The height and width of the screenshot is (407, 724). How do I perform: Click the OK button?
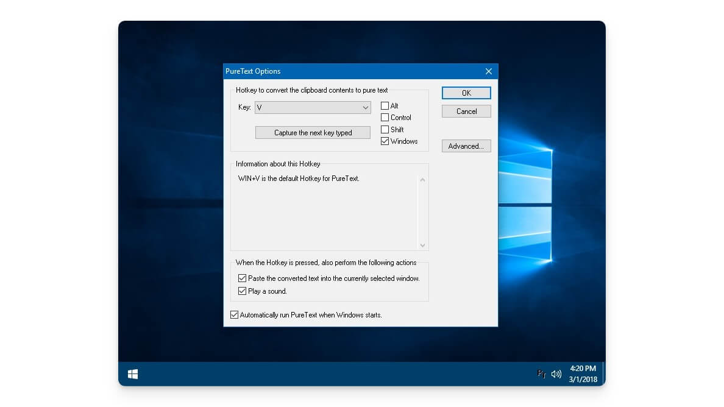(x=466, y=93)
